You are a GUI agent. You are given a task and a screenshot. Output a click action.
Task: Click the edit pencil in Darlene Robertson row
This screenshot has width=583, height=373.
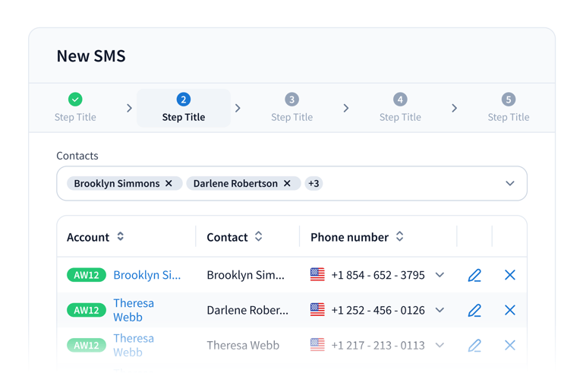474,310
